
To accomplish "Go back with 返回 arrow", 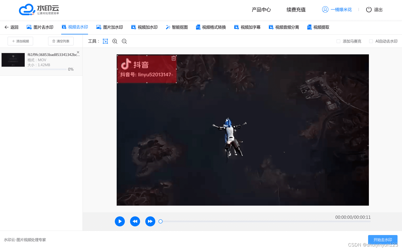I will 11,27.
